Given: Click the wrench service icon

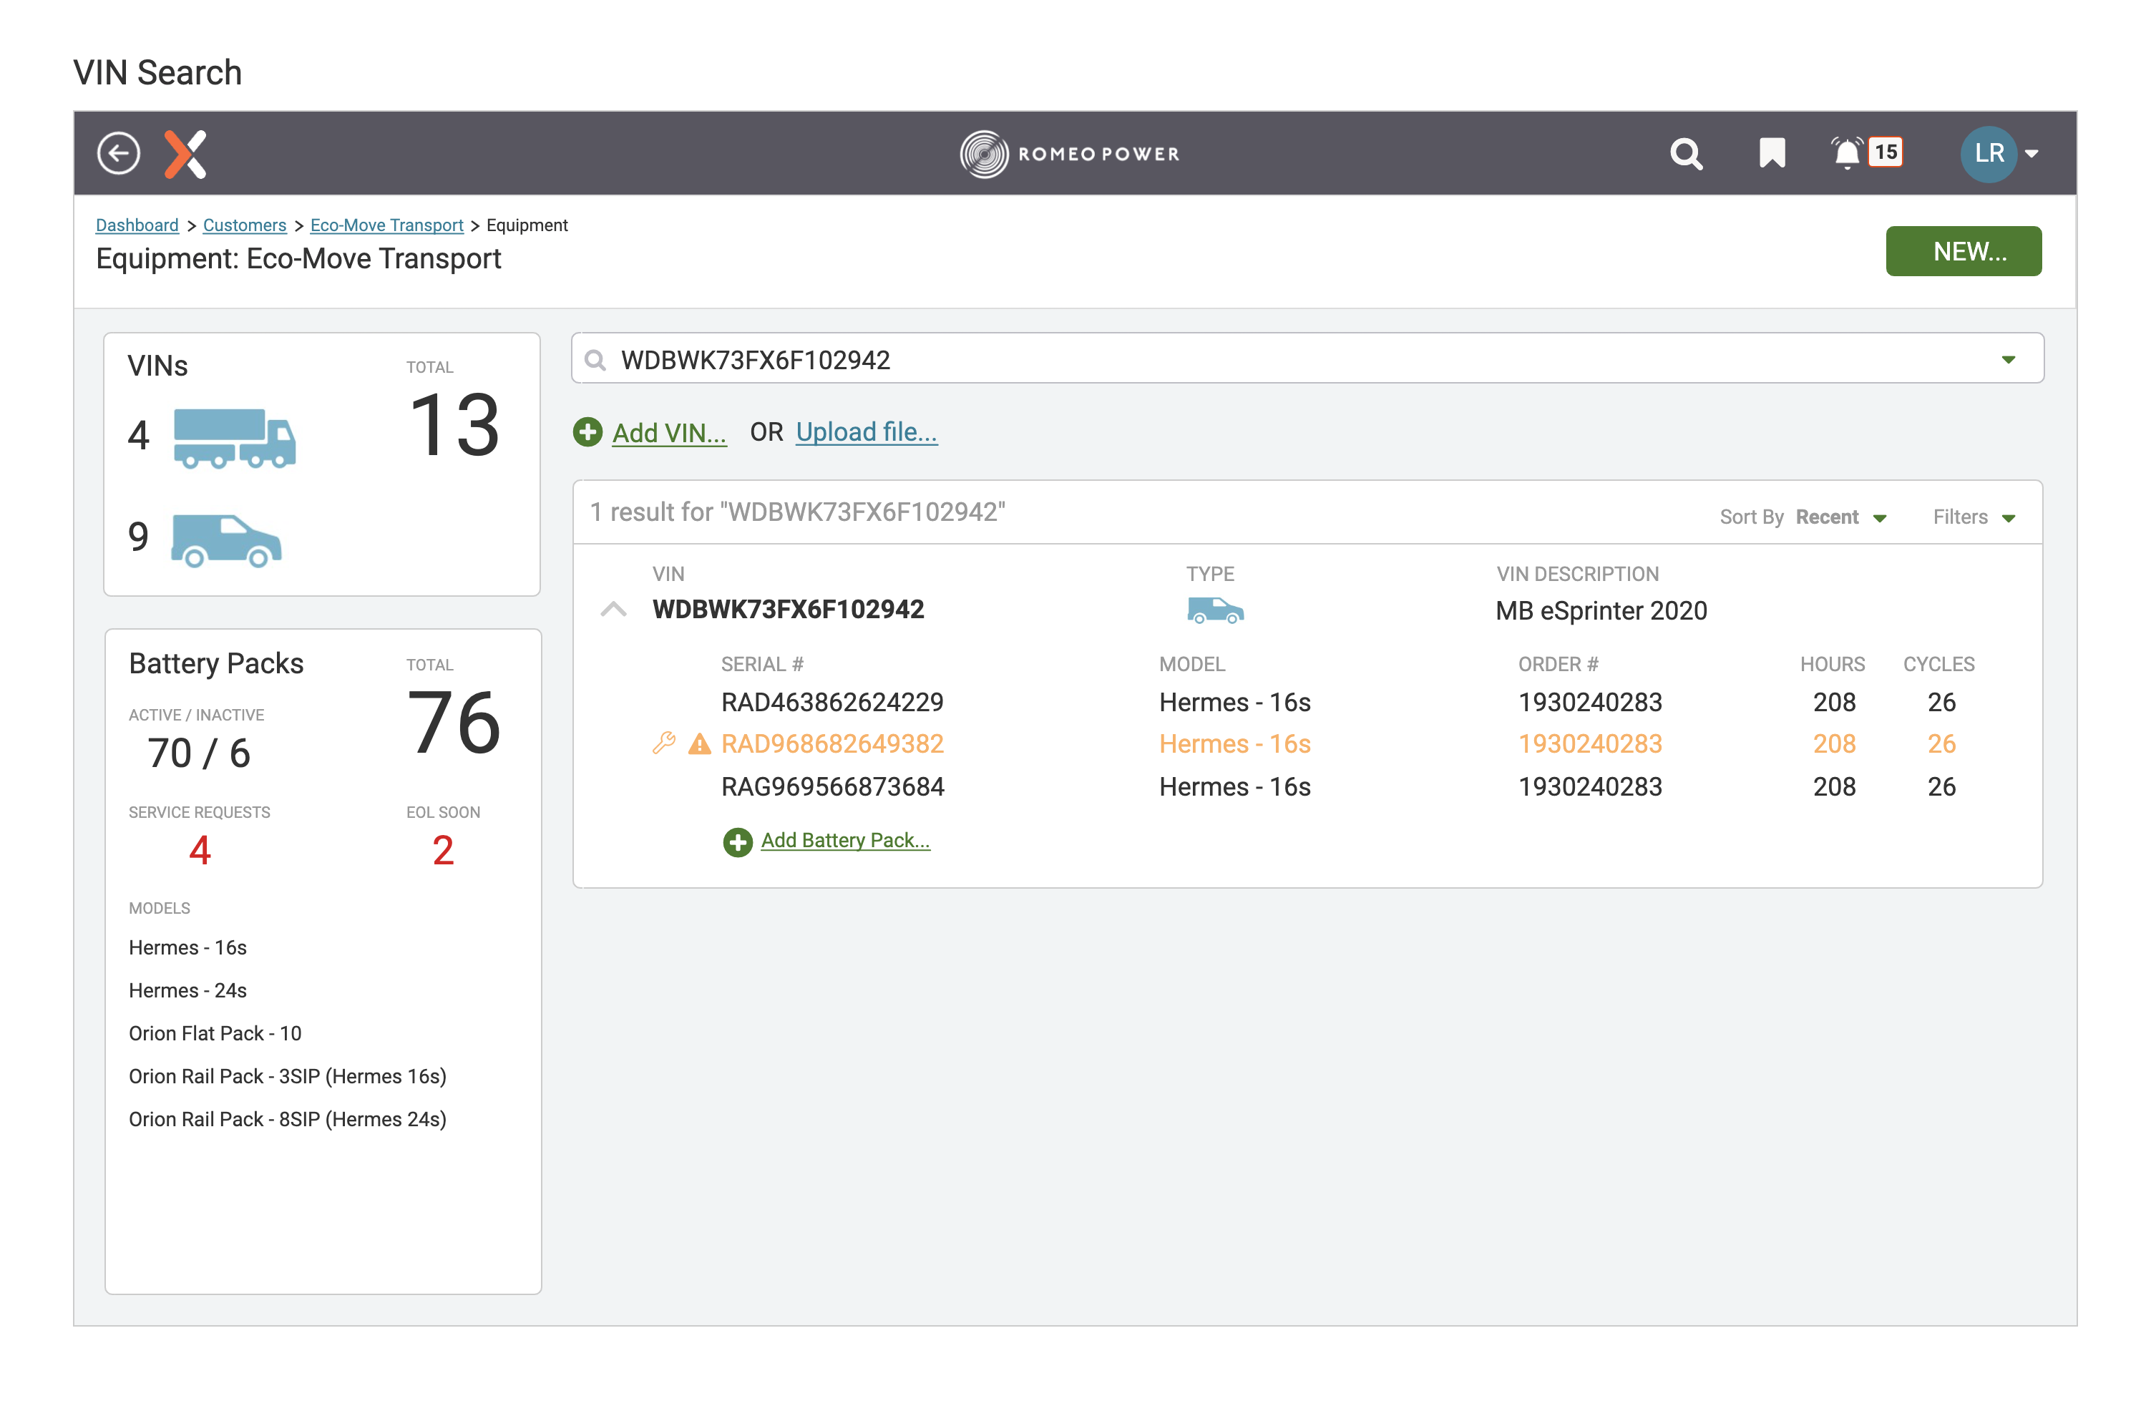Looking at the screenshot, I should click(x=664, y=743).
